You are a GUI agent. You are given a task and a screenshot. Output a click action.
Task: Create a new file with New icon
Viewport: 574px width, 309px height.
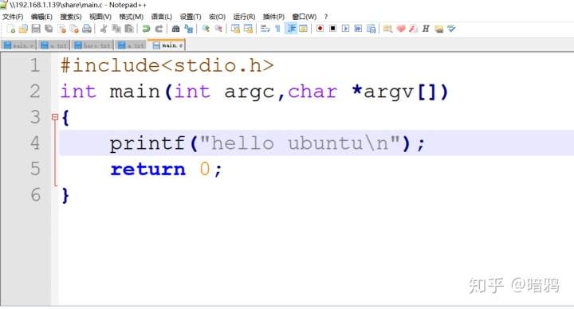pos(11,29)
